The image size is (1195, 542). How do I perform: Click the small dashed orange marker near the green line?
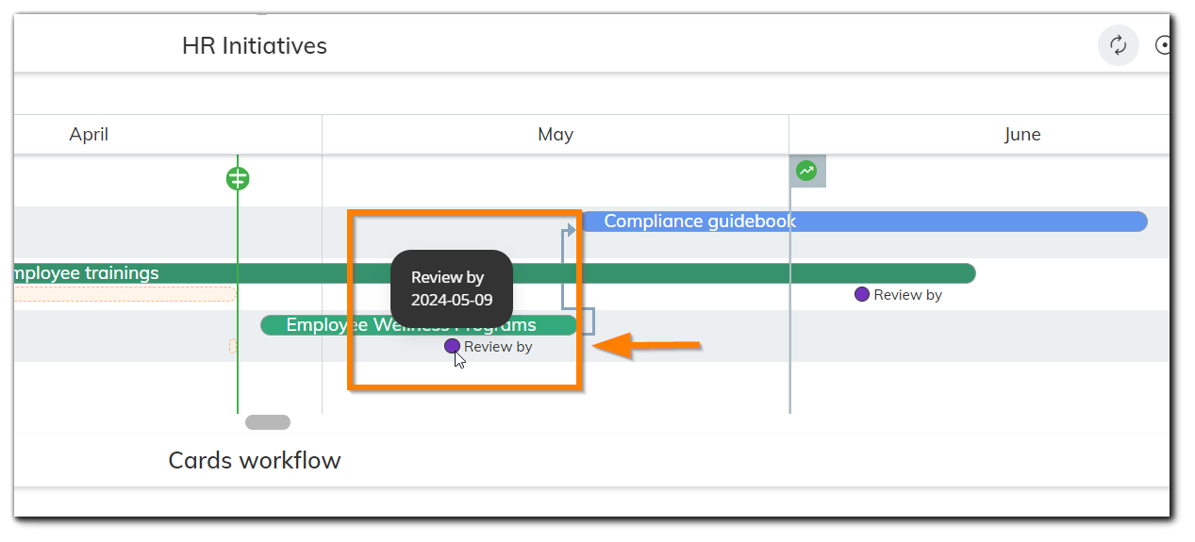[233, 346]
